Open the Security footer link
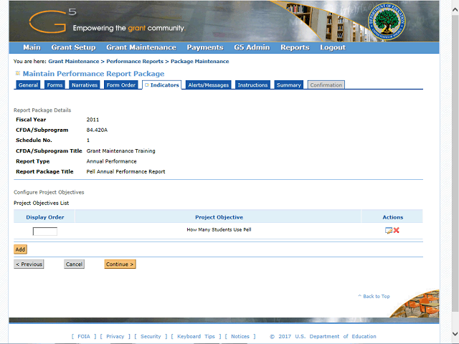 click(151, 336)
